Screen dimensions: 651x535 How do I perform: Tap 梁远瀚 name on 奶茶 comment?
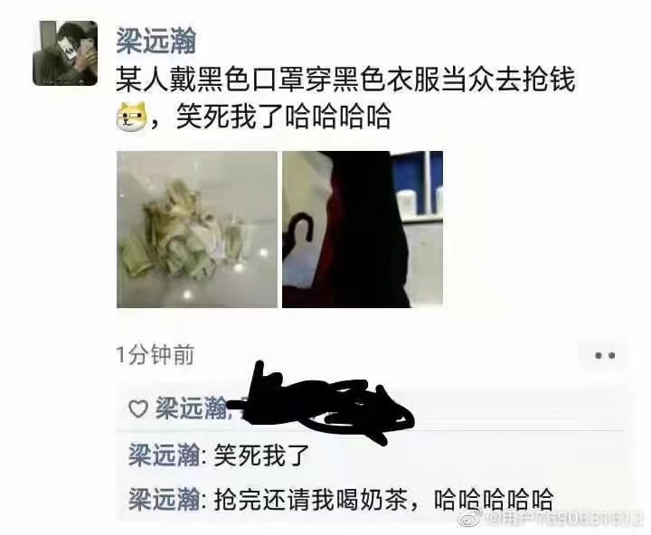(164, 499)
